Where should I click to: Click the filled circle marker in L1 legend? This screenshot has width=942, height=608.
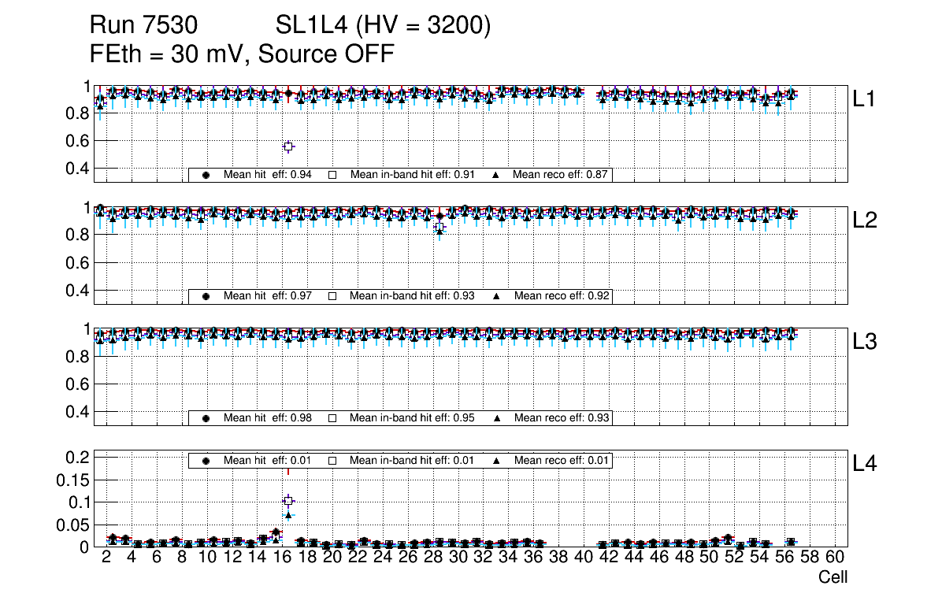coord(206,175)
